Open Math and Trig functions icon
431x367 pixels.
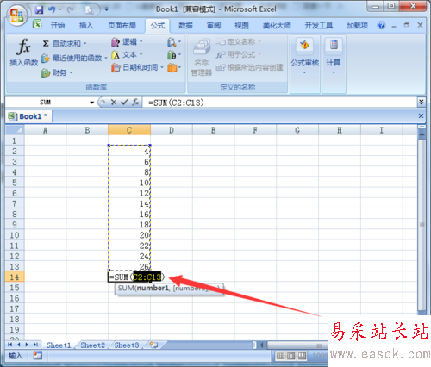(174, 55)
